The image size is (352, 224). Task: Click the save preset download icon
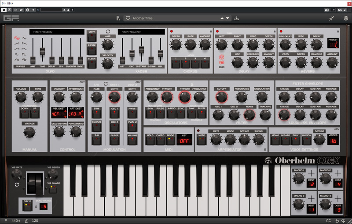point(237,18)
